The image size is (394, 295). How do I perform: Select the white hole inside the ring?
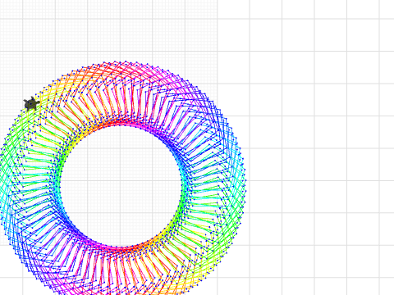click(121, 186)
